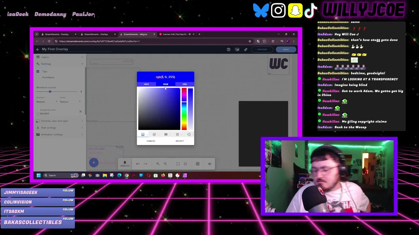
Task: Redo the last editor action
Action: coord(145,164)
